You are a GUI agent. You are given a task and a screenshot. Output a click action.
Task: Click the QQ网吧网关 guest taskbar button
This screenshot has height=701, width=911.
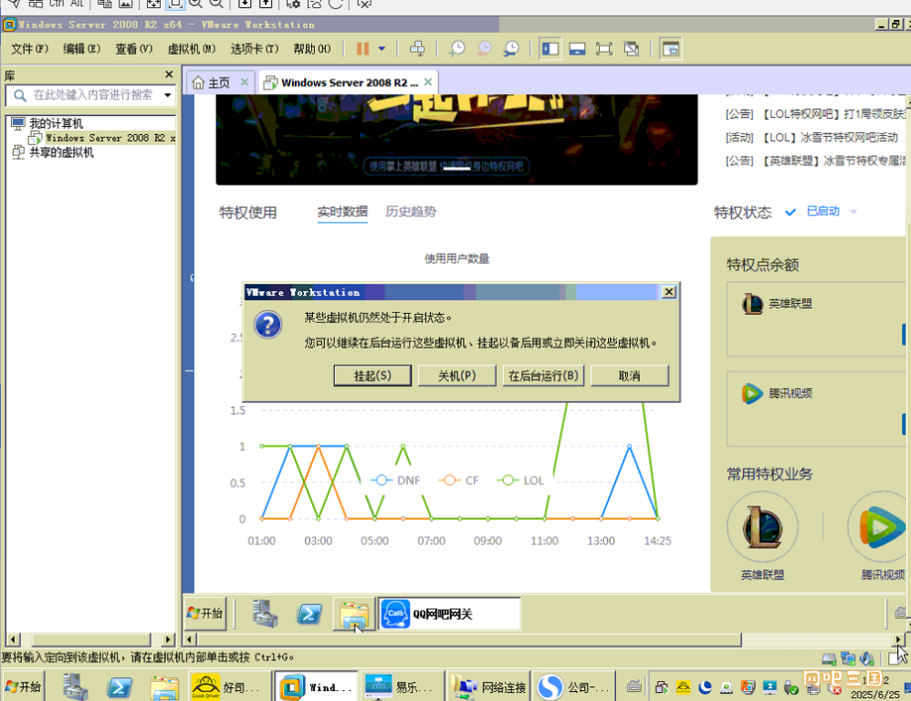[450, 614]
